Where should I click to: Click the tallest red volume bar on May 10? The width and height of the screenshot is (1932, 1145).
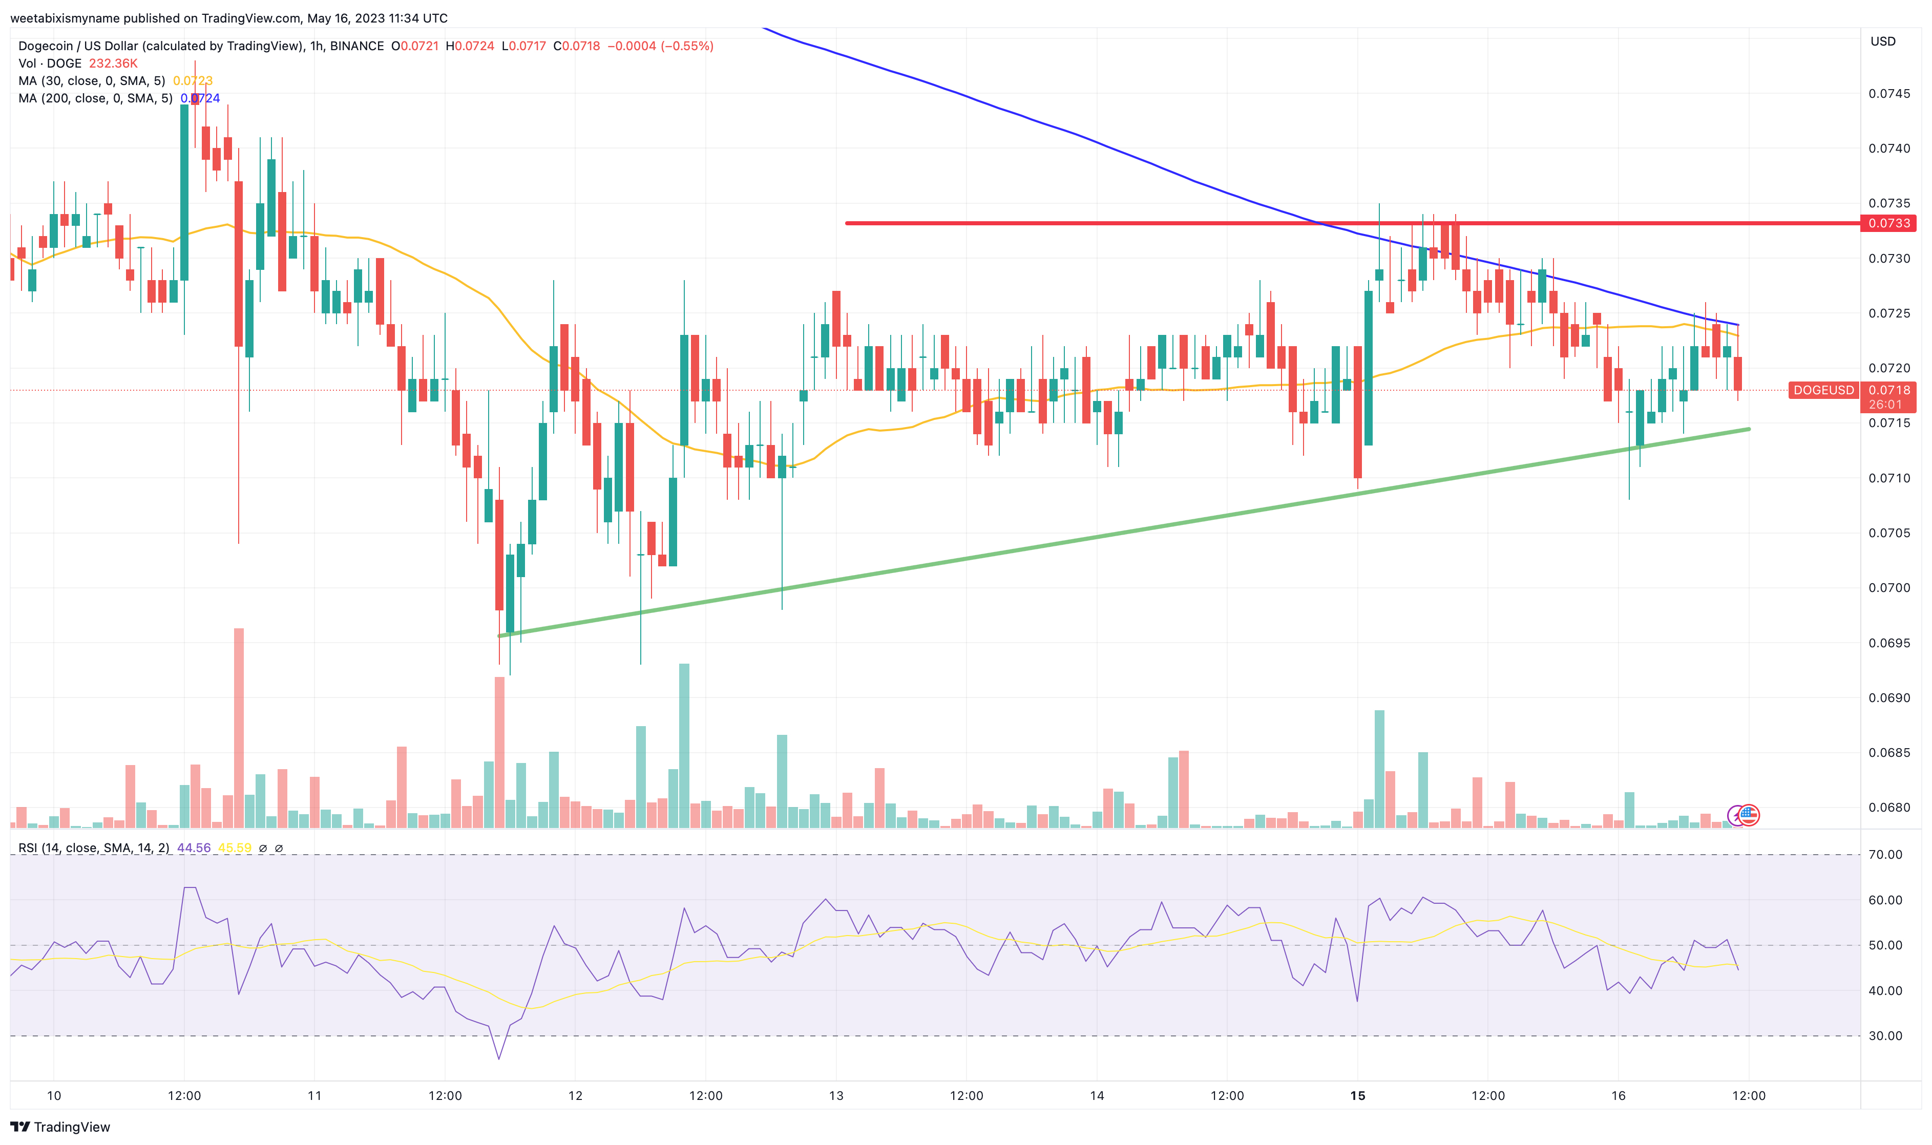[239, 728]
